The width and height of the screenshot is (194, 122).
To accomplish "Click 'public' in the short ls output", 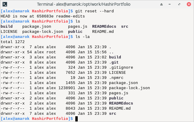I will point(75,32).
